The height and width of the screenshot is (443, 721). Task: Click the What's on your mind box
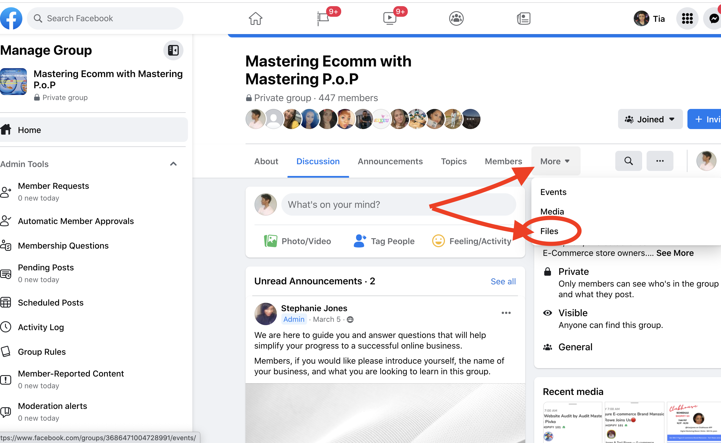tap(399, 204)
